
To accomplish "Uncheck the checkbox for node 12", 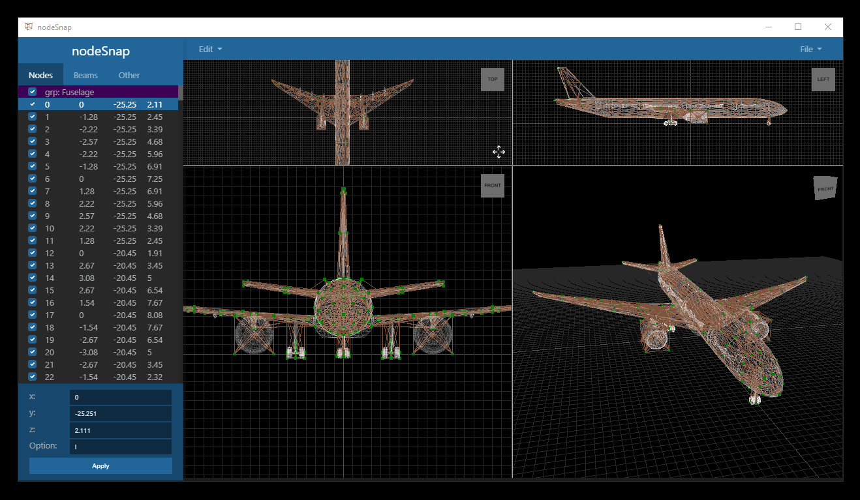I will (x=33, y=253).
